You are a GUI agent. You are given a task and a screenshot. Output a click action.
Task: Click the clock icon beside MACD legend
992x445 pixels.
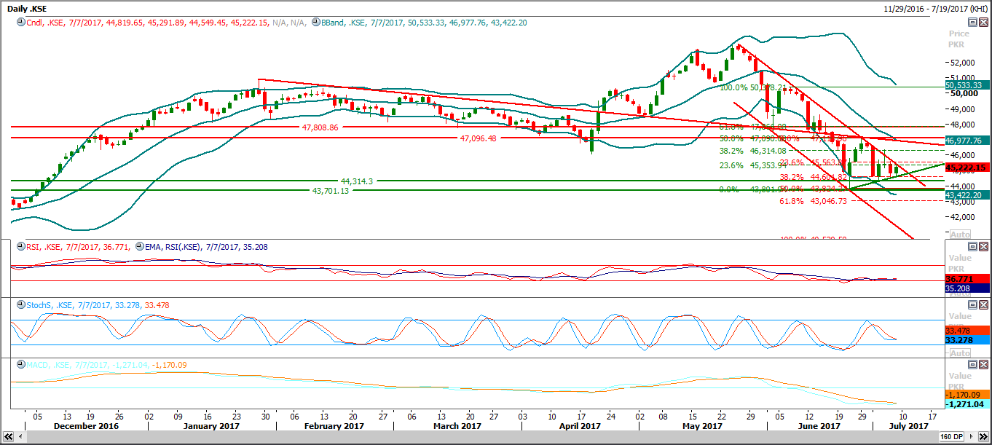click(x=20, y=364)
